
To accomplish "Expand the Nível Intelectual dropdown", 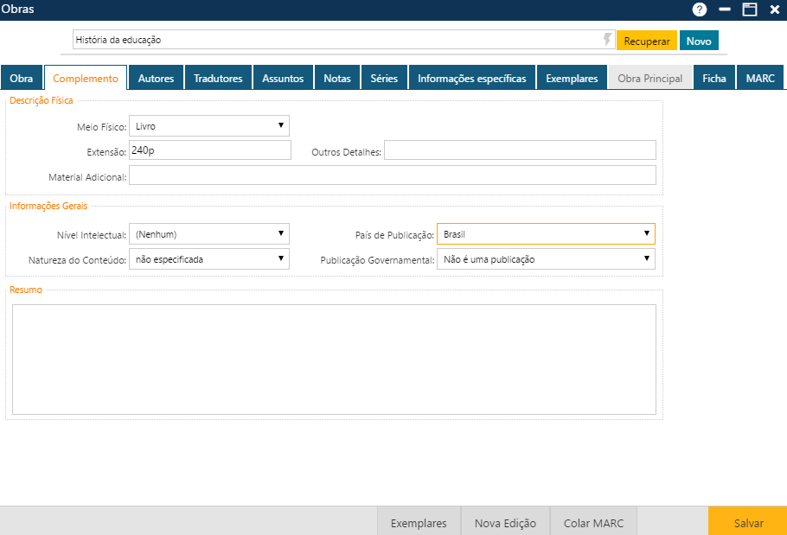I will [208, 234].
